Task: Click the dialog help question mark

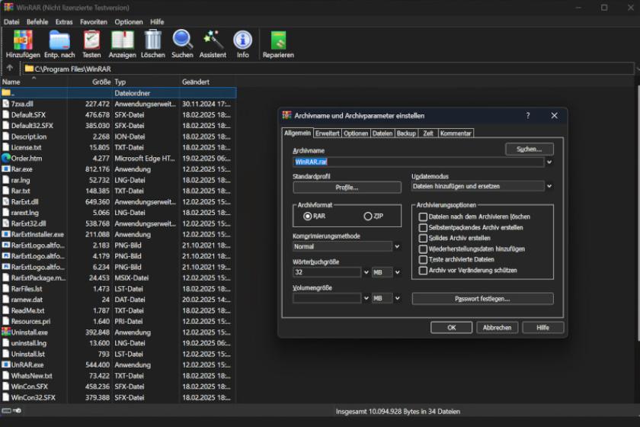Action: [528, 116]
